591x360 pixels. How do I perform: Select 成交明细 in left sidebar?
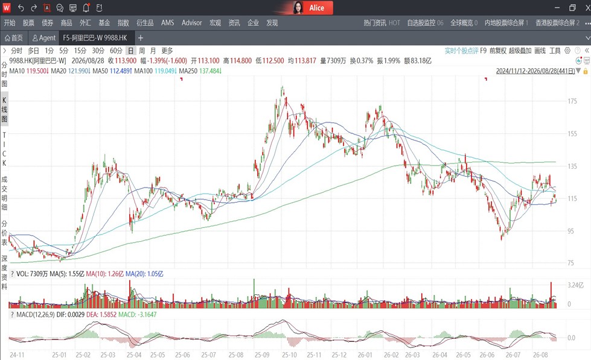tap(4, 193)
